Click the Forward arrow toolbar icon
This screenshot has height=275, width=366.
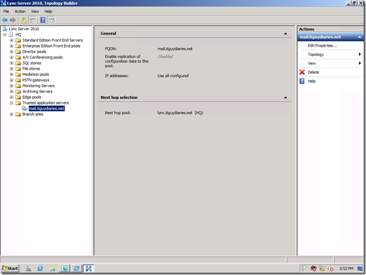(x=13, y=20)
